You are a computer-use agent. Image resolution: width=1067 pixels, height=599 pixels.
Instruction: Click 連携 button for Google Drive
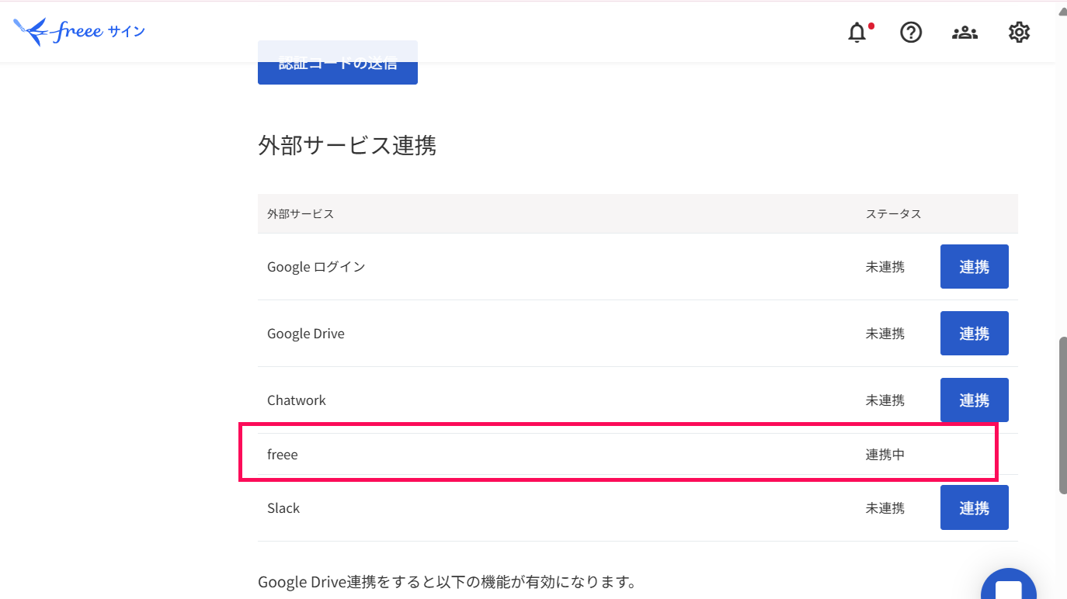point(975,334)
